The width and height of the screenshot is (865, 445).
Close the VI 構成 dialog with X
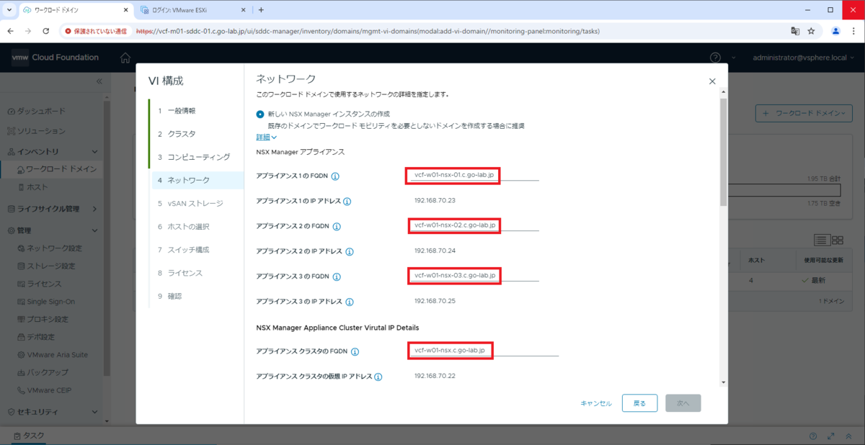coord(712,82)
